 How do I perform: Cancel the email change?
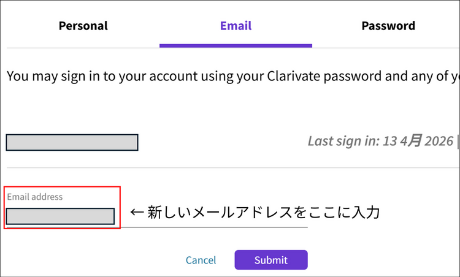click(201, 260)
